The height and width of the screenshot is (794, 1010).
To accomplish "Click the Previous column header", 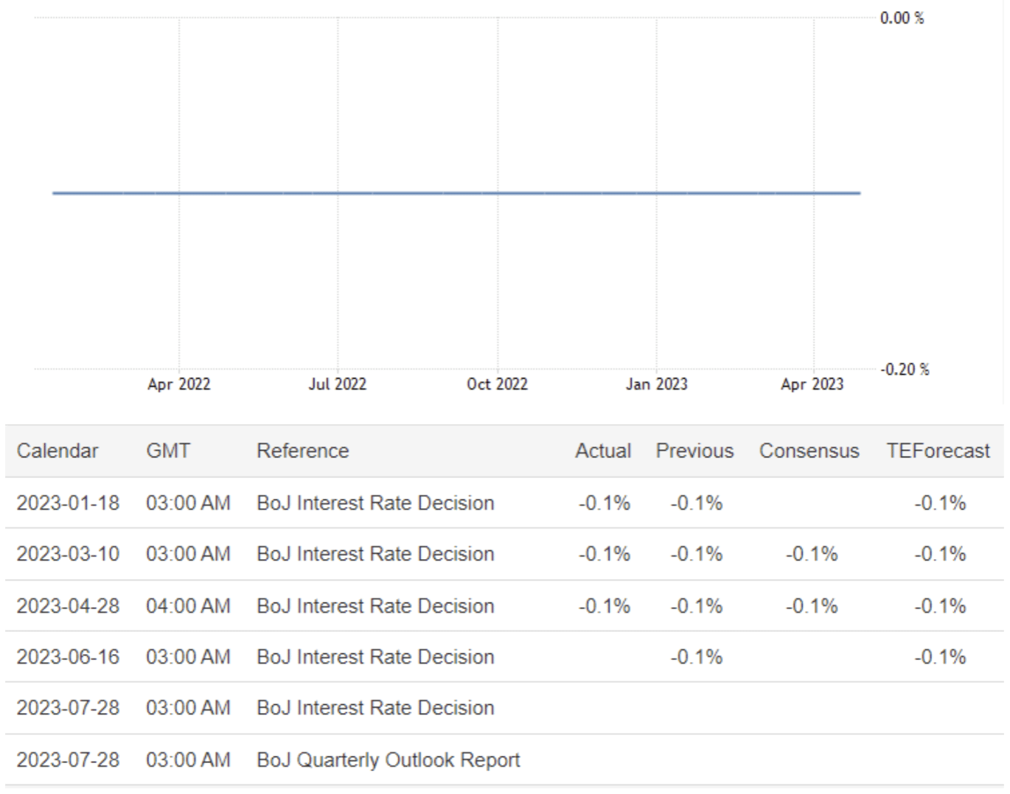I will click(694, 451).
